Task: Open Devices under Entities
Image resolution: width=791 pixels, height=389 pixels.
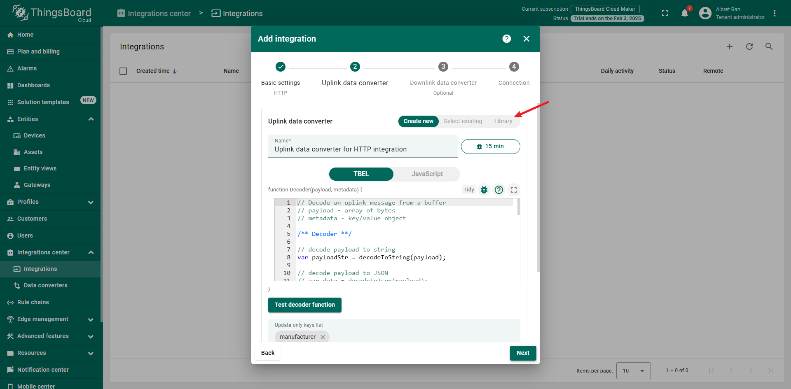Action: click(50, 135)
